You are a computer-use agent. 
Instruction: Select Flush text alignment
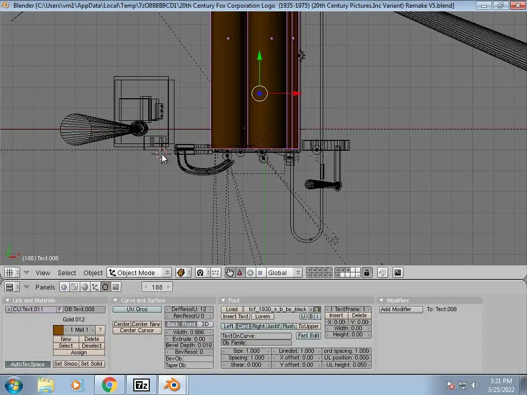[x=289, y=326]
